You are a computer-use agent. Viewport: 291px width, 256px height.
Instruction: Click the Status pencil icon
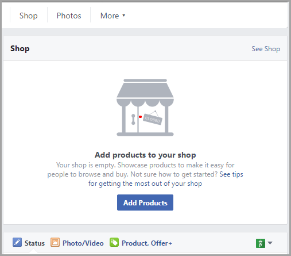pyautogui.click(x=17, y=242)
